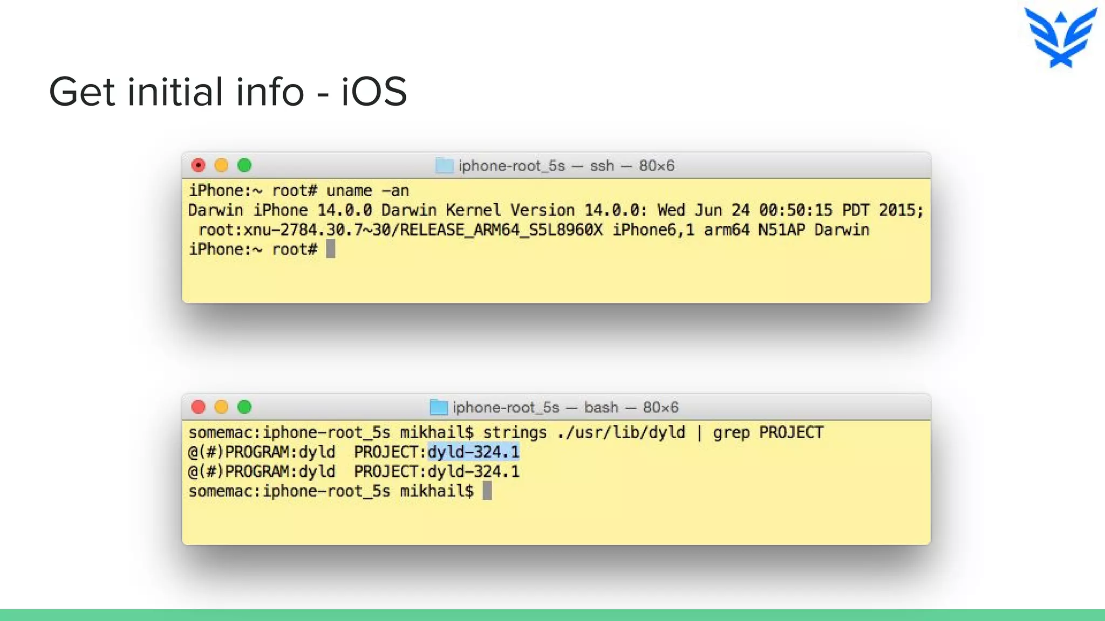
Task: Close the bash terminal window
Action: click(x=199, y=407)
